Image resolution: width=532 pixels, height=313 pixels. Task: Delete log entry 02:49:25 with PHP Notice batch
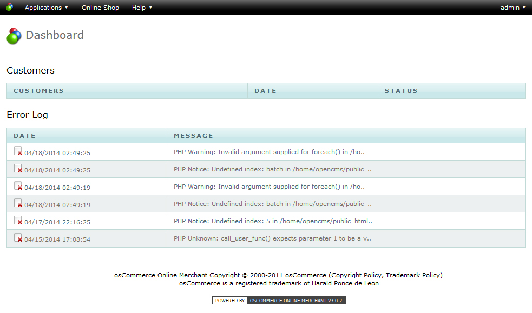point(18,169)
